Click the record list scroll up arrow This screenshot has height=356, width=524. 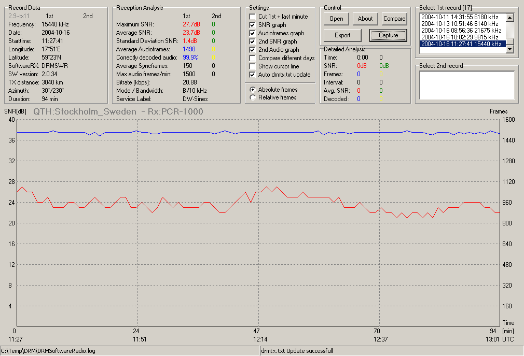click(510, 18)
